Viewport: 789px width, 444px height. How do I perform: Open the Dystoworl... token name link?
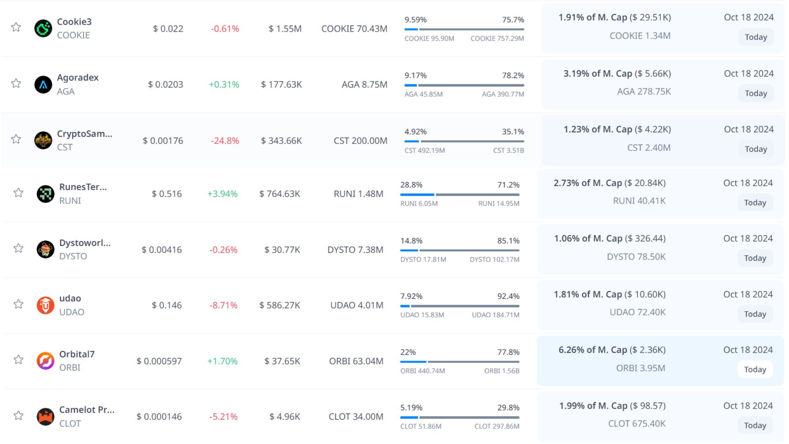tap(85, 243)
